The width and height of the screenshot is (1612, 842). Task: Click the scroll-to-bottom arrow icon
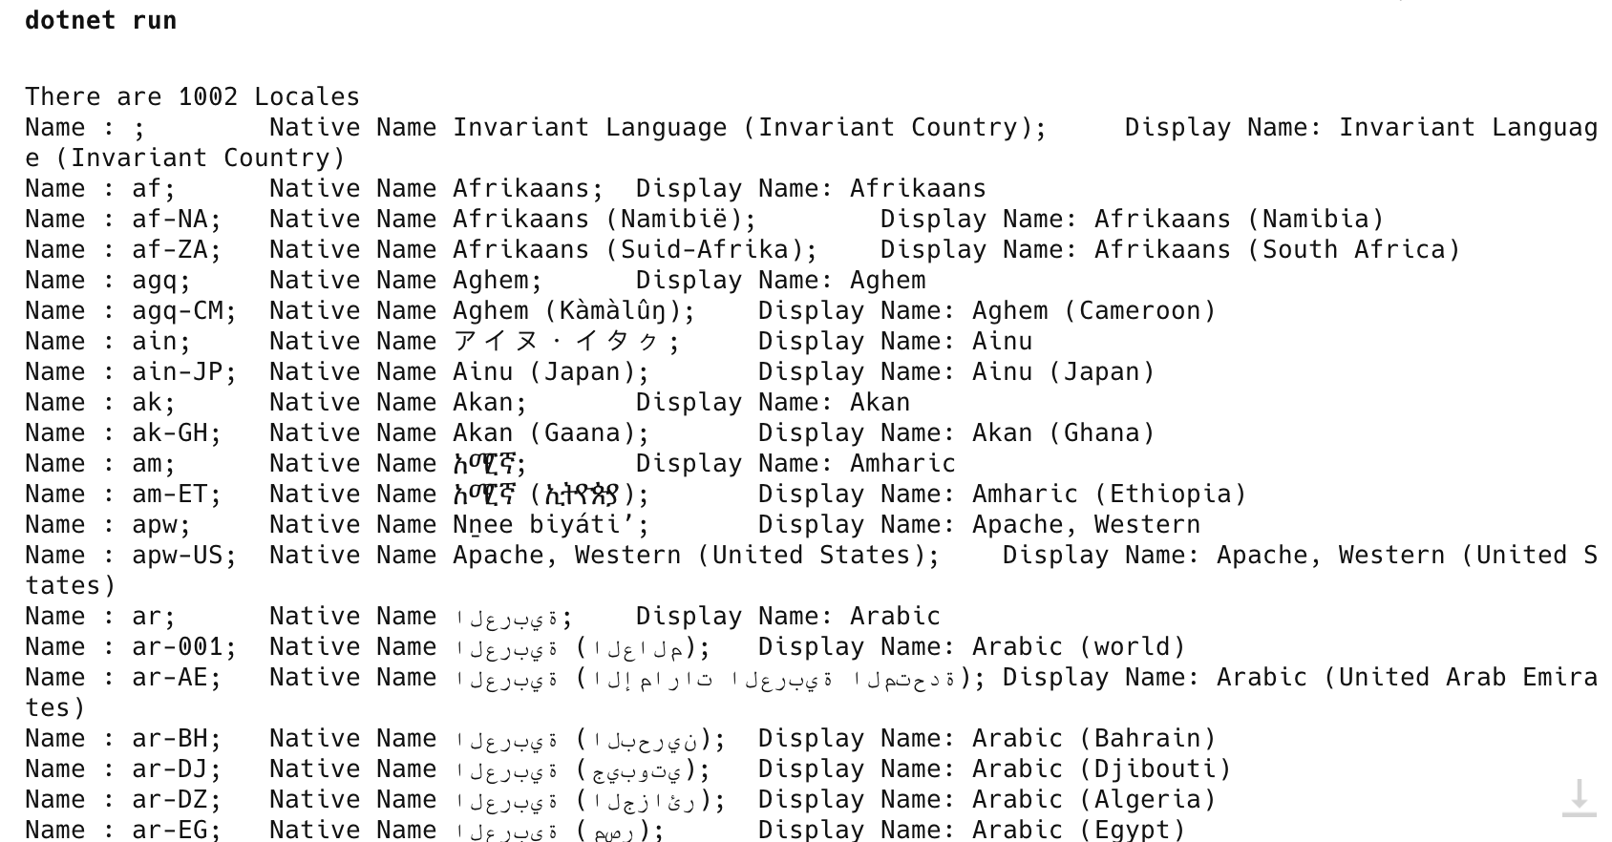click(x=1579, y=797)
